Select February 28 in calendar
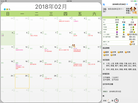The image size is (138, 103). (51, 81)
